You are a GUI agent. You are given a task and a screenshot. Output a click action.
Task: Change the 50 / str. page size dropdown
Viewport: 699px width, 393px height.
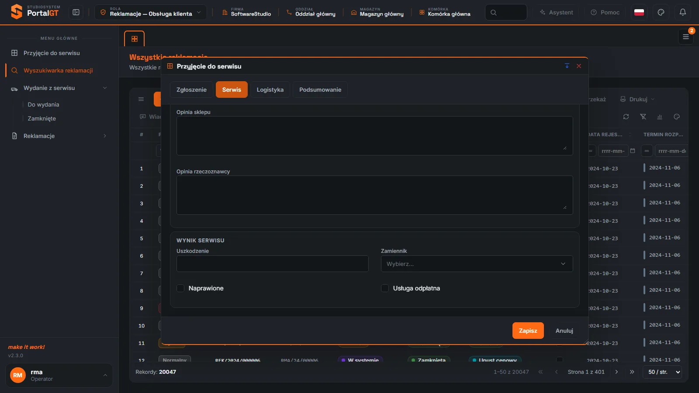tap(662, 372)
